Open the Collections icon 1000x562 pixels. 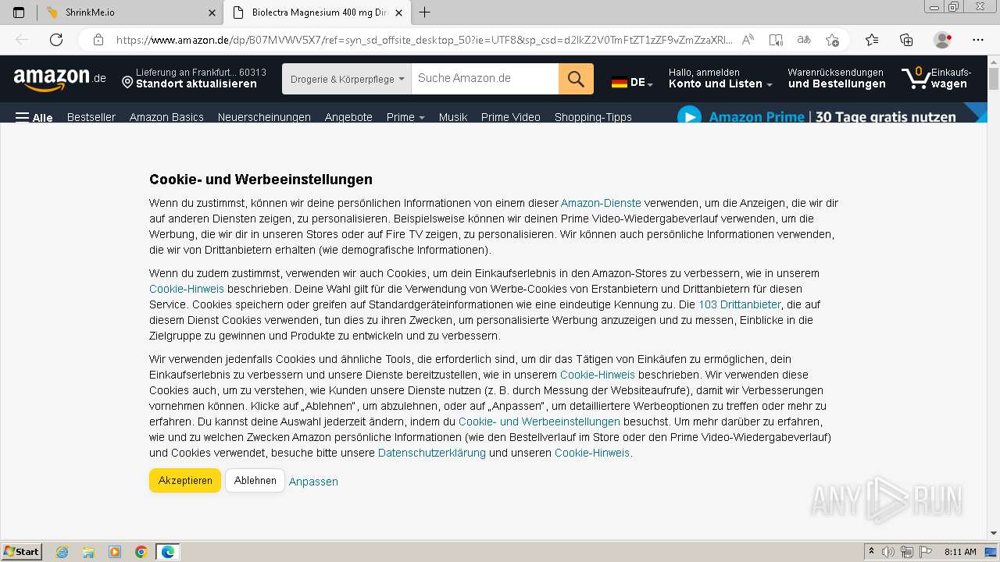[906, 40]
